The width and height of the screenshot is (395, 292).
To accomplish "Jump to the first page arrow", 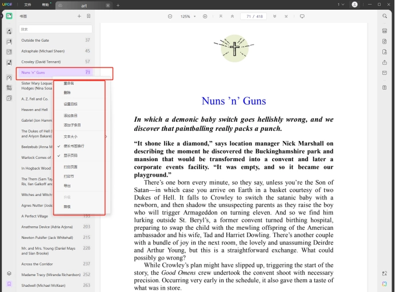I will coord(221,17).
